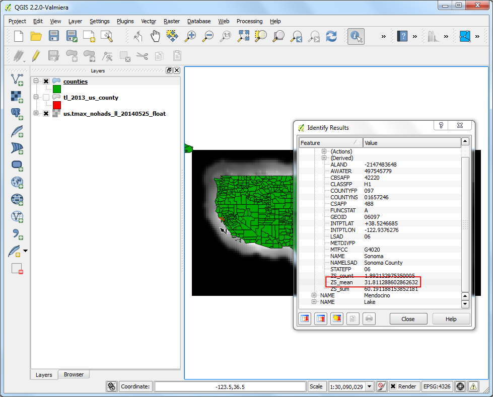This screenshot has height=397, width=493.
Task: Toggle visibility of counties layer
Action: 46,82
